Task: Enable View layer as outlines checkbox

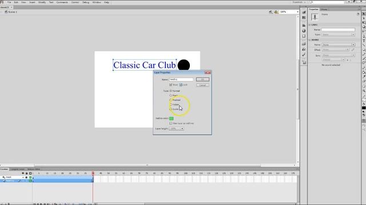Action: click(170, 124)
